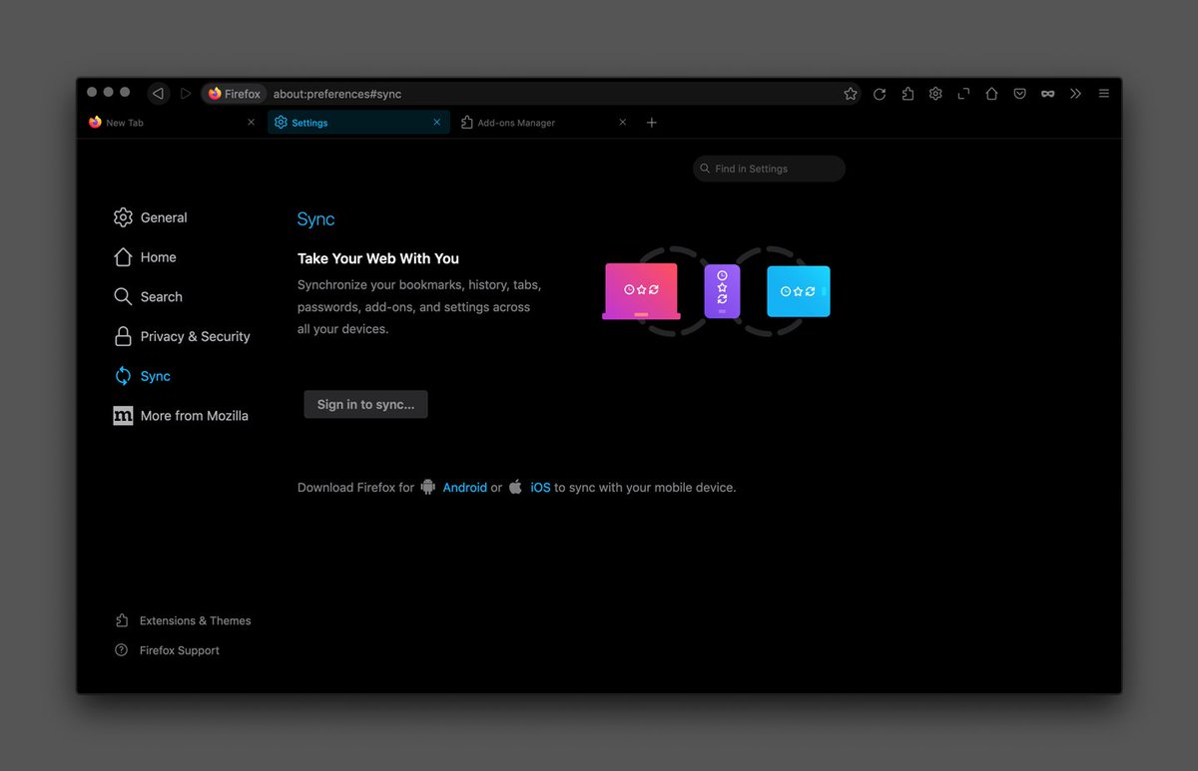The height and width of the screenshot is (771, 1198).
Task: Open the extensions puzzle-piece toolbar button
Action: (x=907, y=94)
